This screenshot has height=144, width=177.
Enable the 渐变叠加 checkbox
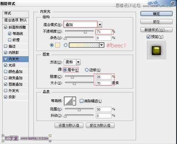point(5,78)
